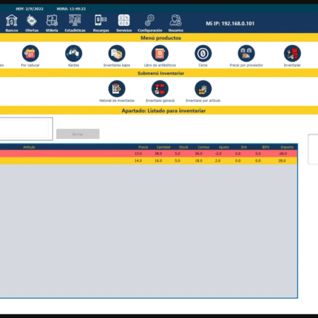Open Historial de inventarios submenu item
Viewport: 318px width, 318px height.
point(117,89)
